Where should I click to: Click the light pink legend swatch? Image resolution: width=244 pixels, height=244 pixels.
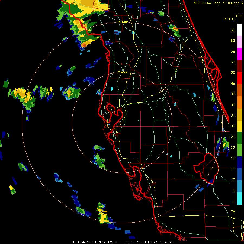click(x=239, y=42)
